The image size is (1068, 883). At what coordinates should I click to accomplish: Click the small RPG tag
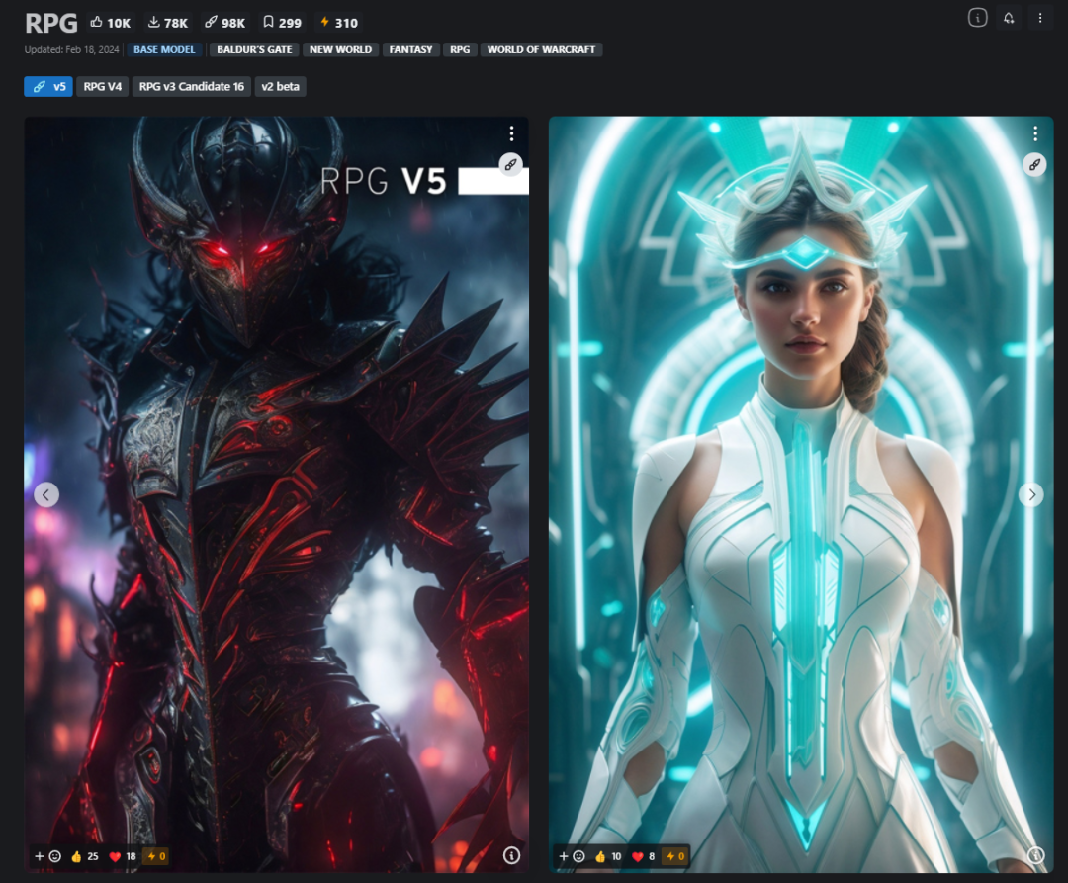(460, 49)
